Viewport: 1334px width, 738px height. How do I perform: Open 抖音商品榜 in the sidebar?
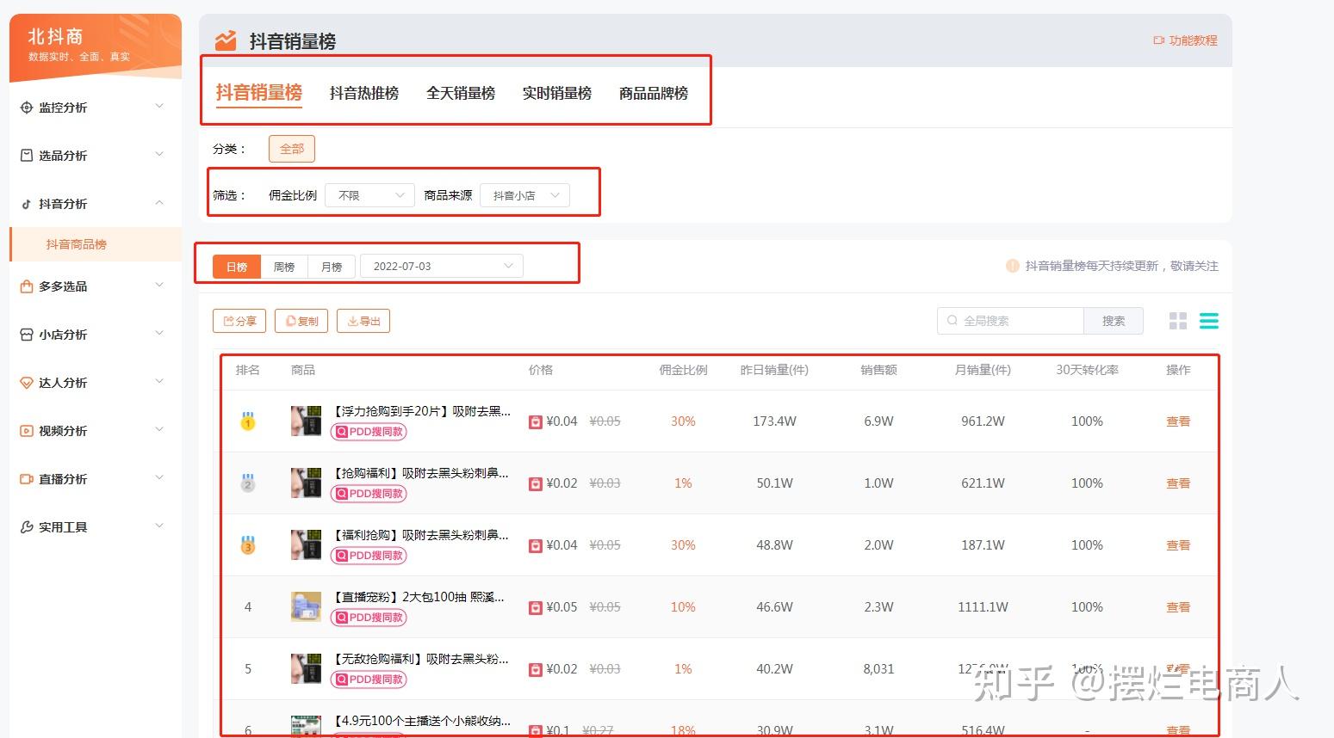96,244
